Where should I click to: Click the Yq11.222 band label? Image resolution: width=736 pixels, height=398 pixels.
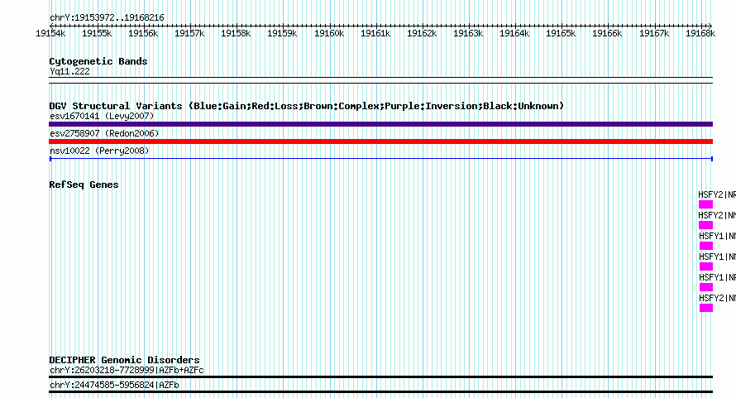pyautogui.click(x=69, y=71)
